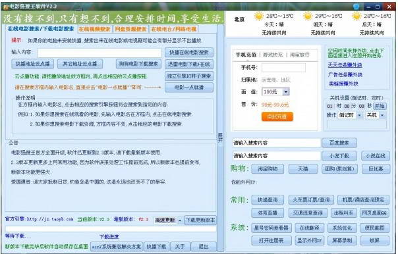The height and width of the screenshot is (254, 398).
Task: Open the 广告任务赚外快 link
Action: (x=345, y=74)
